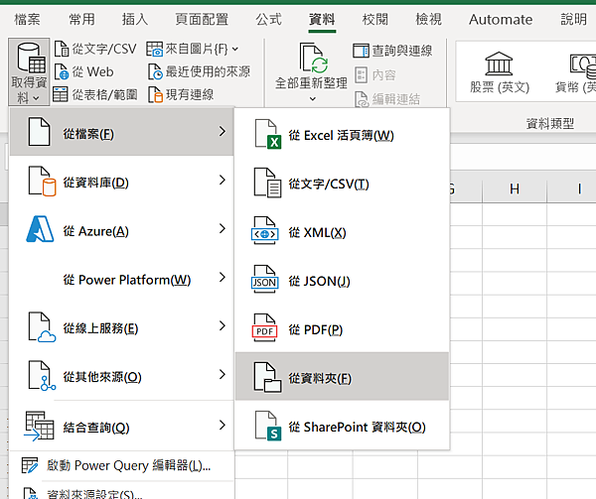Click the 從 Web ribbon icon
The image size is (596, 499).
(62, 71)
